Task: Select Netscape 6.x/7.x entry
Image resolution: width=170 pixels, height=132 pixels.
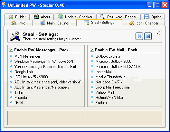Action: (109, 82)
